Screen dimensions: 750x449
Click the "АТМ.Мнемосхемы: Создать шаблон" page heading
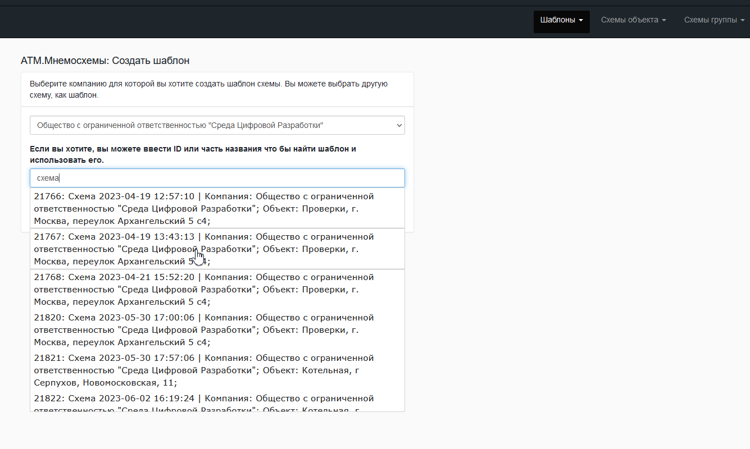point(105,61)
